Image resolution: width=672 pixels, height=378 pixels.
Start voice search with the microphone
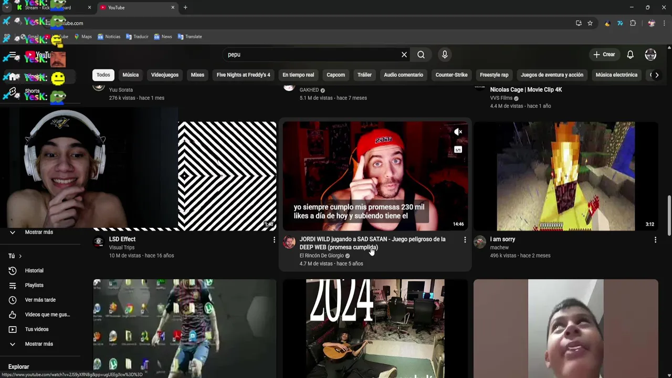point(445,55)
